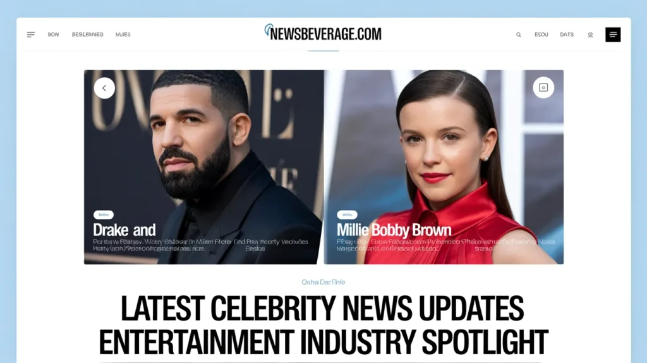Click the red-dress carousel slide image
647x363 pixels.
tap(444, 167)
